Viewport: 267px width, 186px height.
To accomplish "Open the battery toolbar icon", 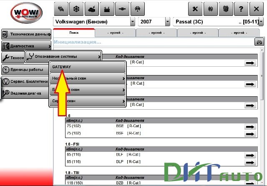I will click(107, 9).
